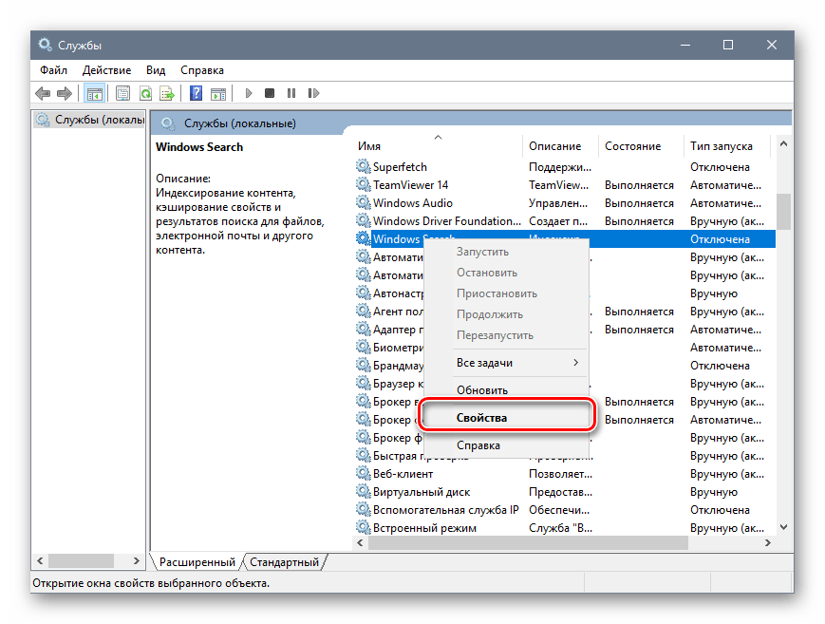Choose Приостановить in the context menu
This screenshot has height=624, width=825.
point(507,293)
